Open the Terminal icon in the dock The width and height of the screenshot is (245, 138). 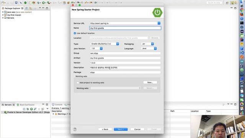(x=242, y=23)
